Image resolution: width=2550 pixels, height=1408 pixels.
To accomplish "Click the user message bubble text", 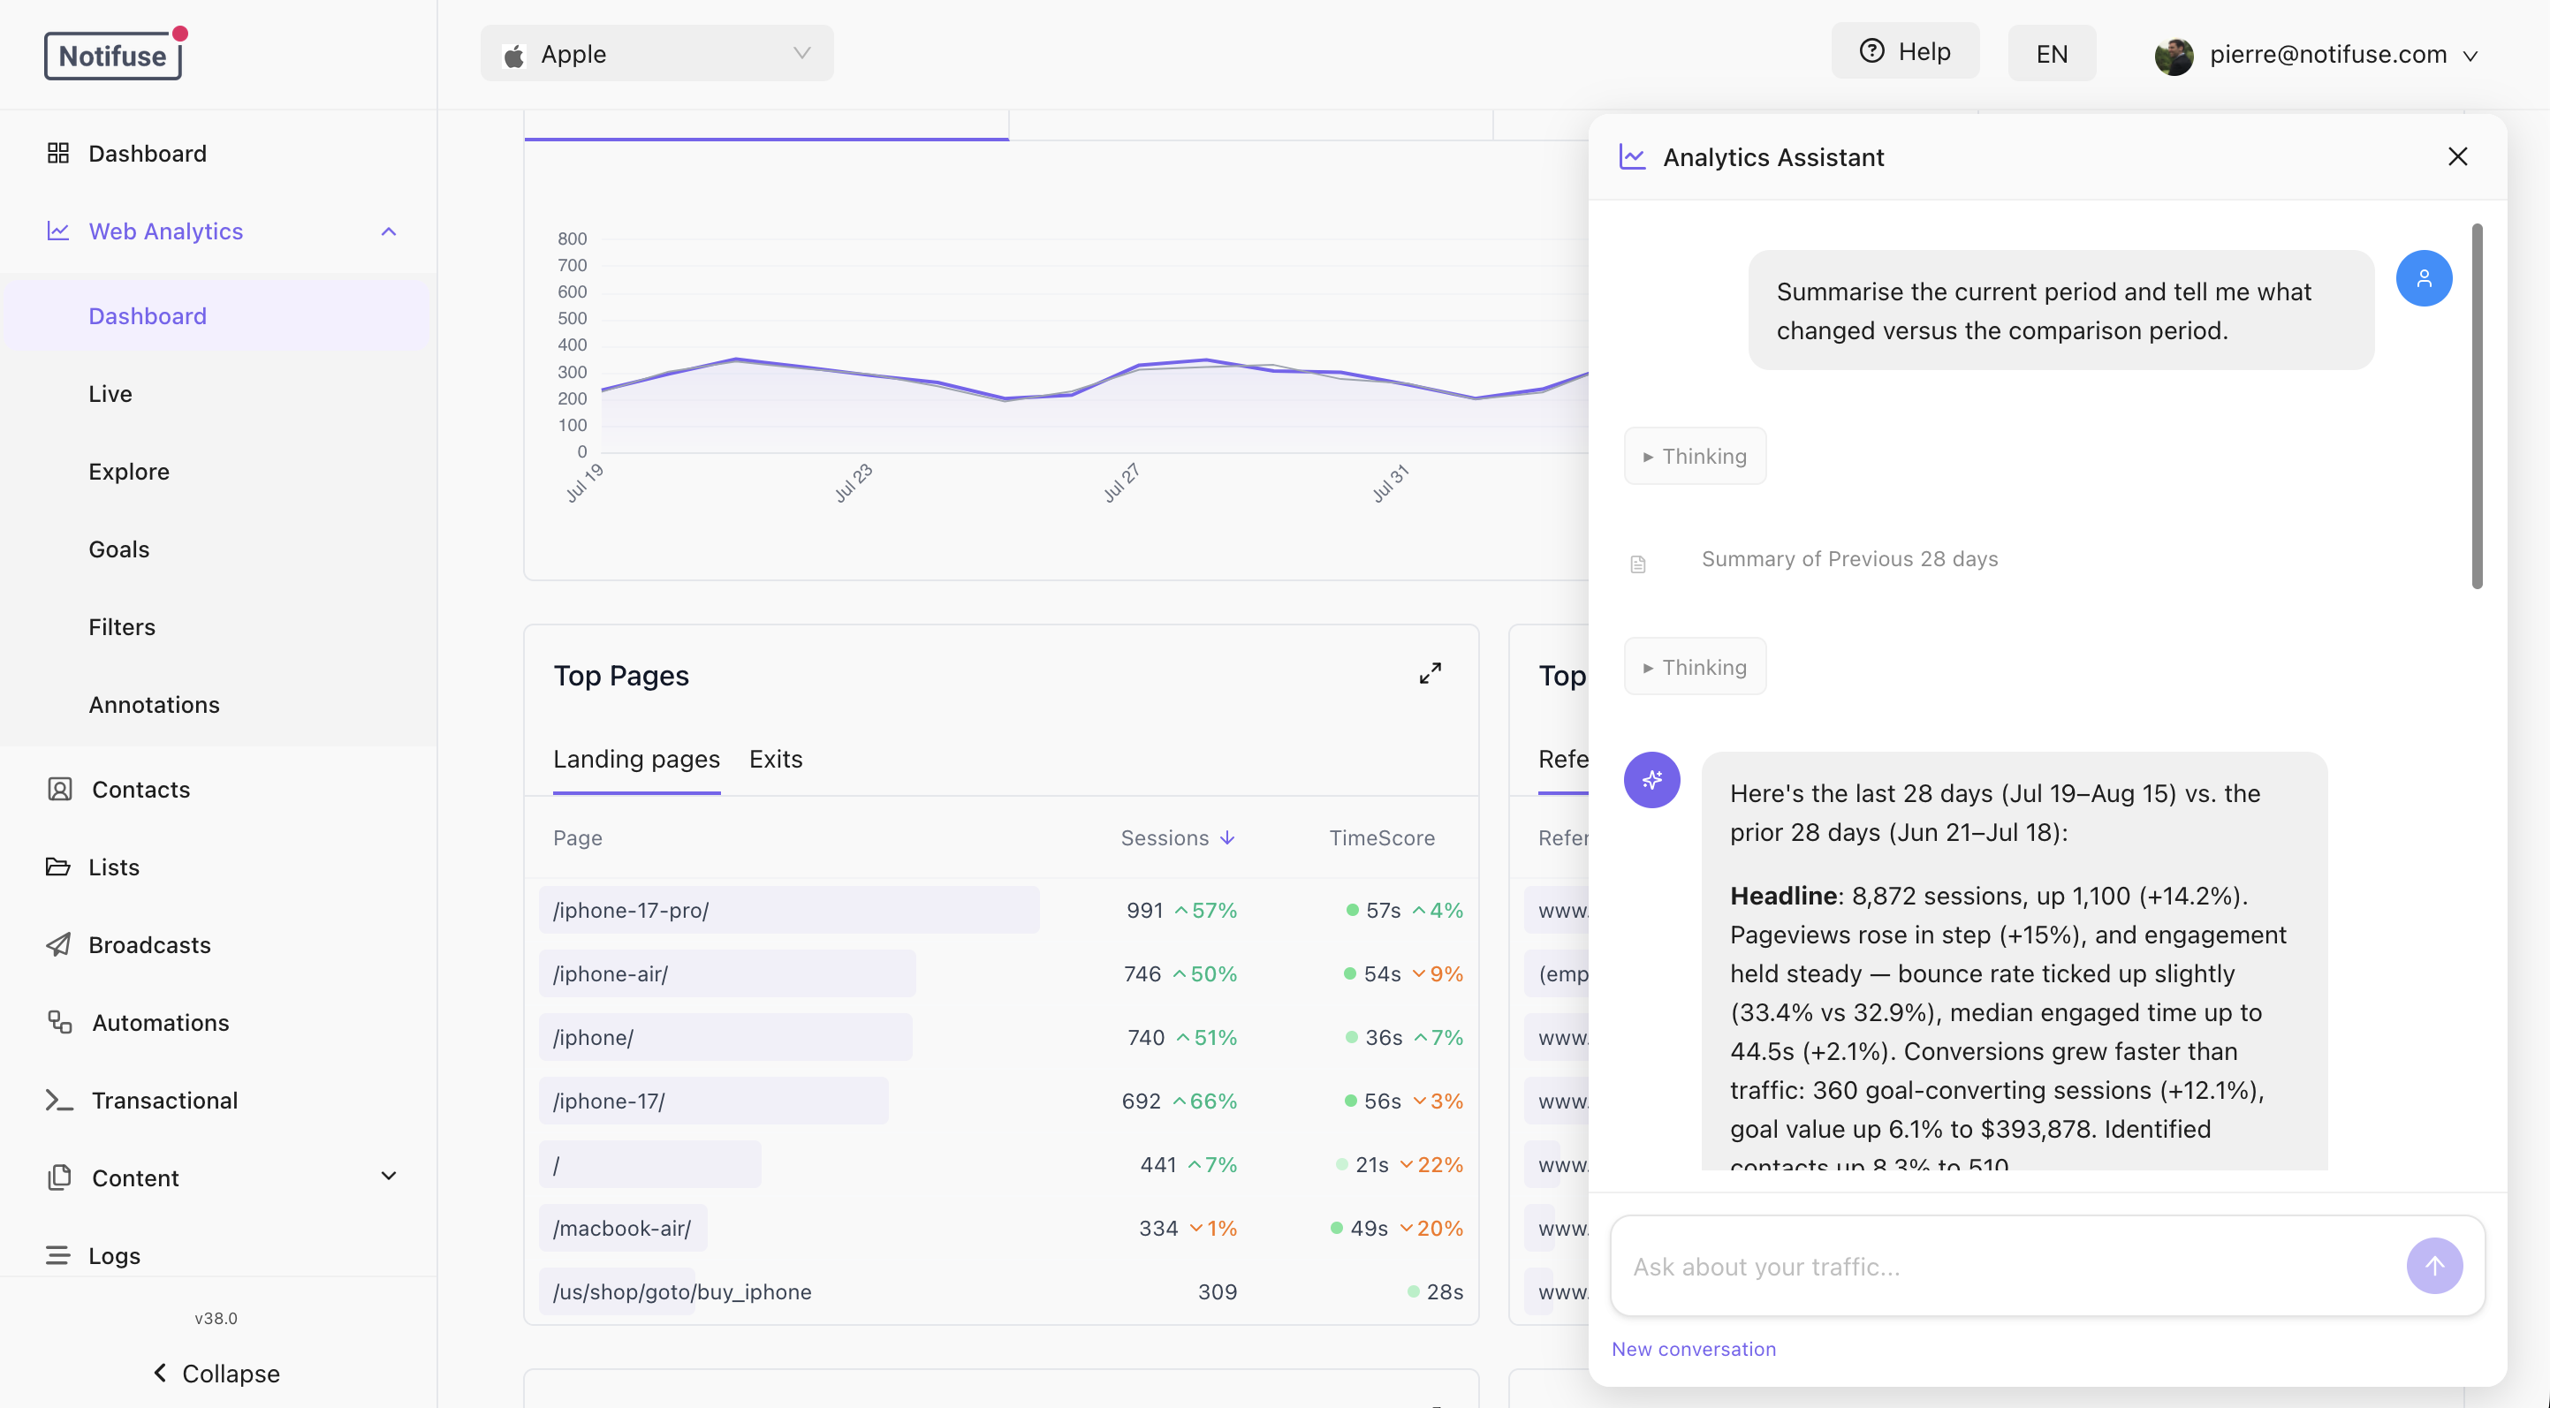I will (2043, 311).
